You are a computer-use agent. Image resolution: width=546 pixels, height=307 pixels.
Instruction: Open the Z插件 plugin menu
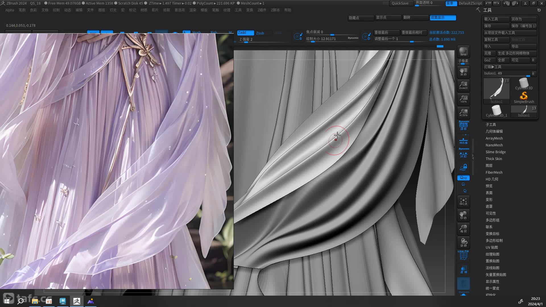(x=262, y=10)
